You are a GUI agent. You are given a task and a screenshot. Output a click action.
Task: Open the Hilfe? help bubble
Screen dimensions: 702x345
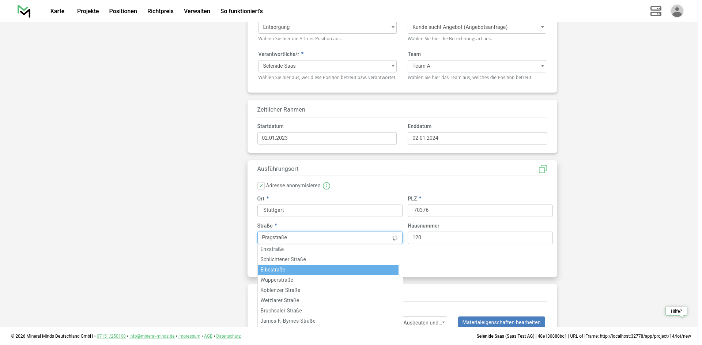[676, 311]
